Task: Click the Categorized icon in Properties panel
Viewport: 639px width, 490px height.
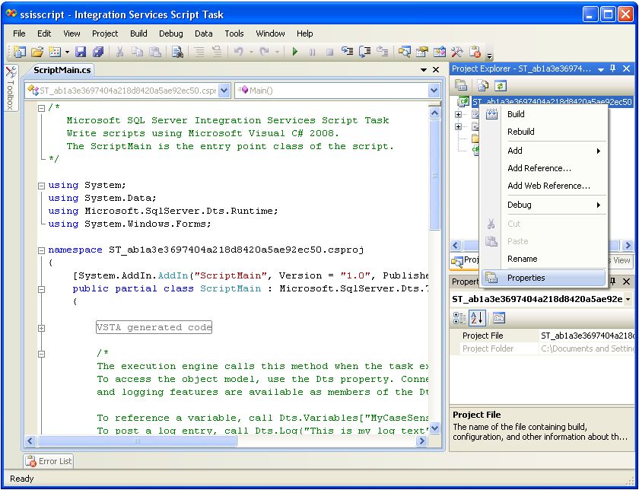Action: [460, 318]
